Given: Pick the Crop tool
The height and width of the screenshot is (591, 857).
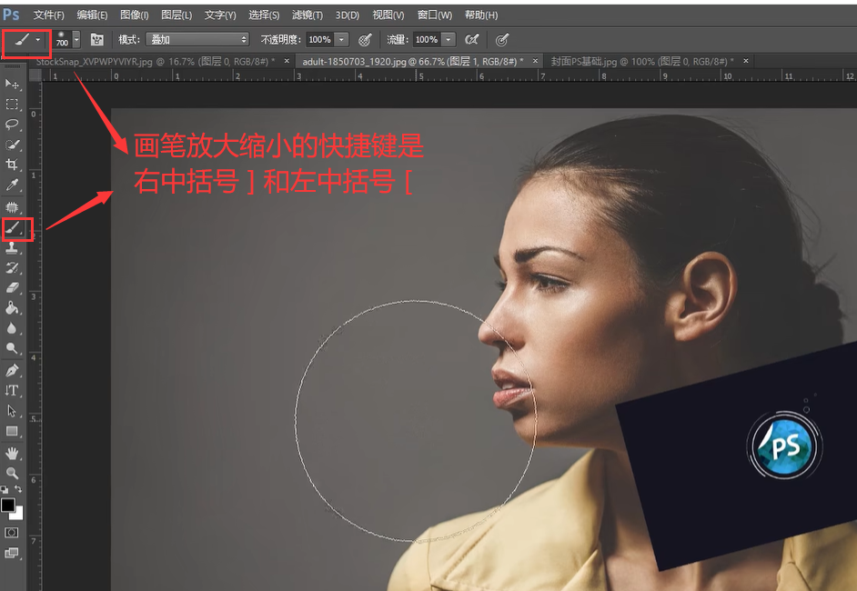Looking at the screenshot, I should click(x=12, y=165).
